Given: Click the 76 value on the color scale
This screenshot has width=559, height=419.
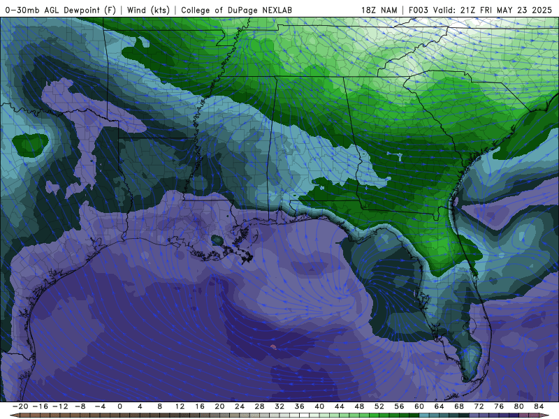Looking at the screenshot, I should pyautogui.click(x=499, y=406).
